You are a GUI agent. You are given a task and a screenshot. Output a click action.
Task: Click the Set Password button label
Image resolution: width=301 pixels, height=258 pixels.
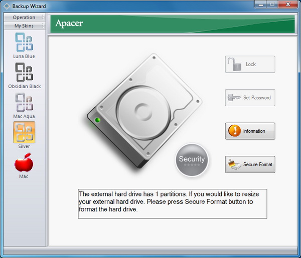pyautogui.click(x=257, y=97)
